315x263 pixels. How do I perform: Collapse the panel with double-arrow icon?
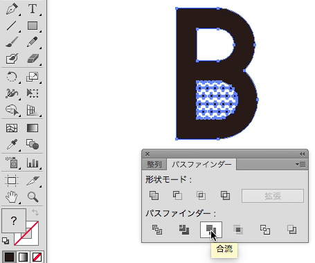pos(303,154)
